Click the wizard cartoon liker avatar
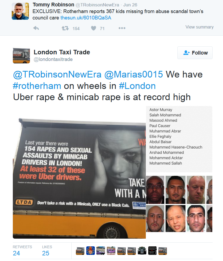The width and height of the screenshot is (223, 261). (91, 251)
